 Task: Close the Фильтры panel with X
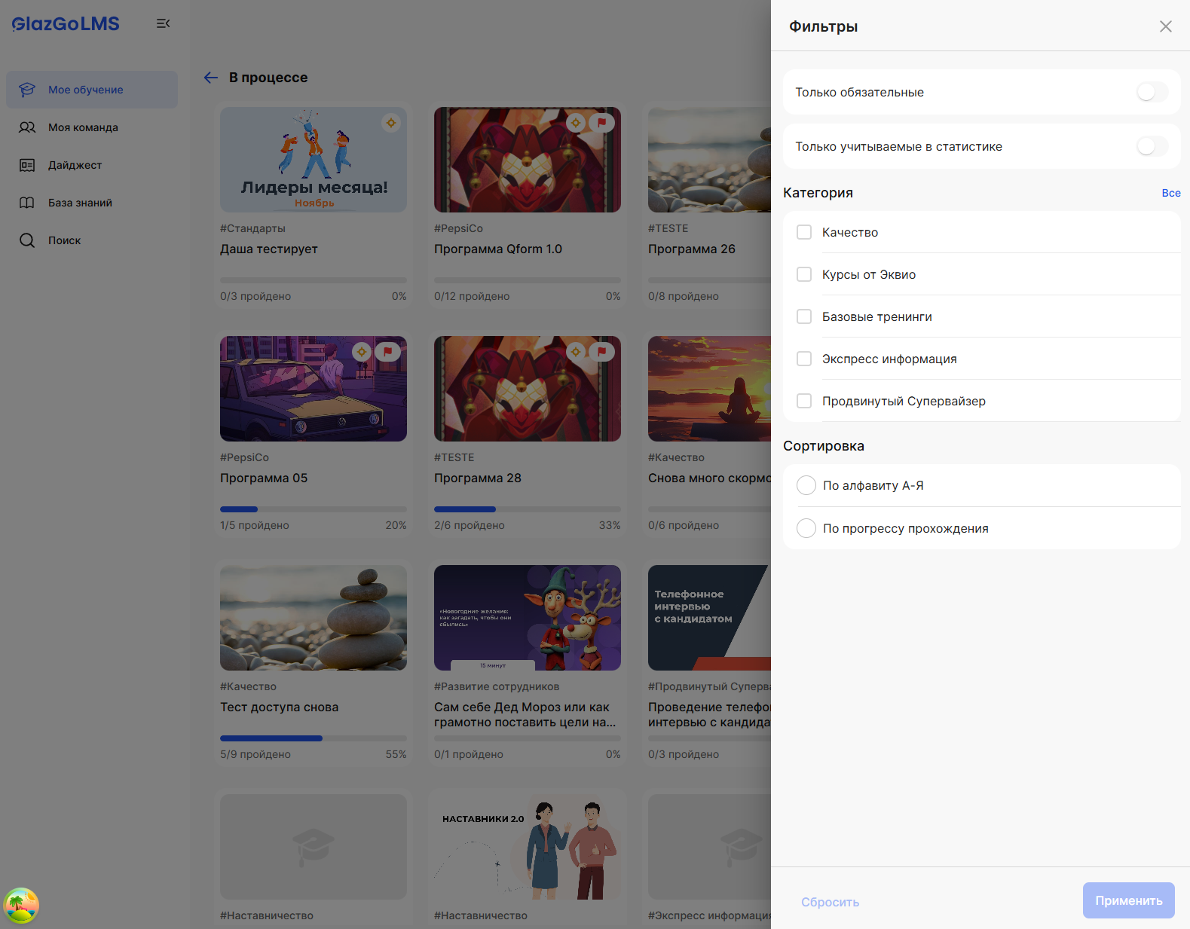point(1166,26)
